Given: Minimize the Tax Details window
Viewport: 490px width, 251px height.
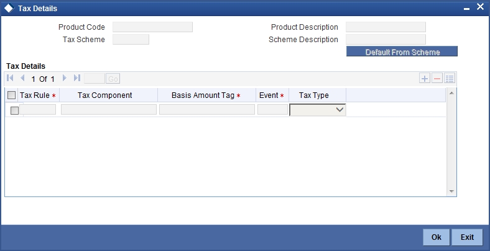Looking at the screenshot, I should [466, 9].
